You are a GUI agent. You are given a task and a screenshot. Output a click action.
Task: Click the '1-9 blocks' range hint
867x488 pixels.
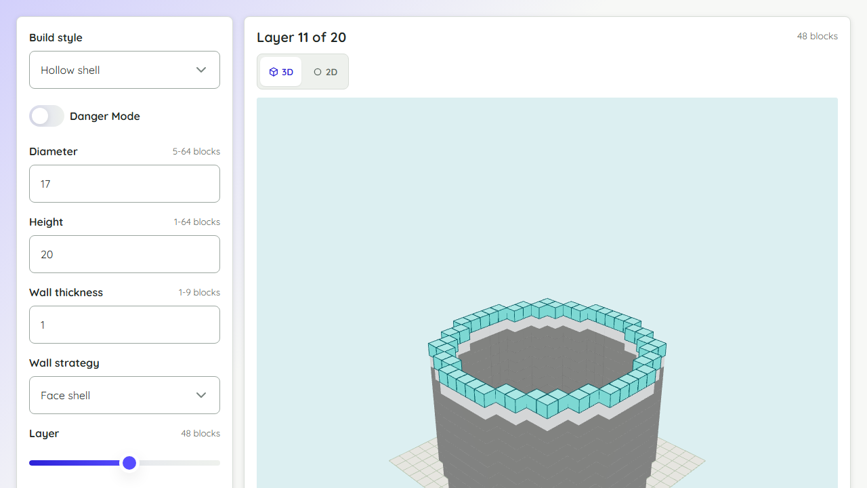click(199, 292)
